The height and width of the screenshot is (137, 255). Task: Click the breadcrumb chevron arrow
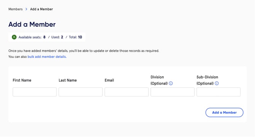click(26, 9)
